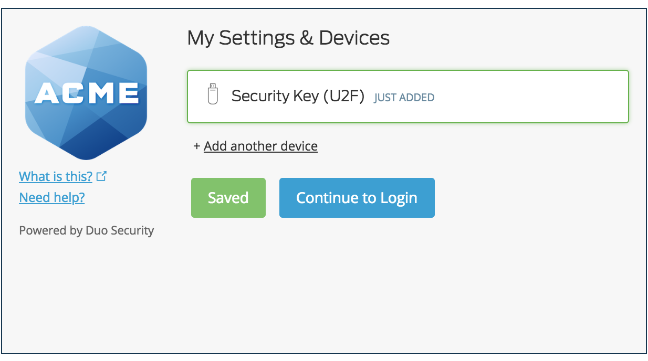Click the plus sign before Add another device
The width and height of the screenshot is (648, 361).
197,146
